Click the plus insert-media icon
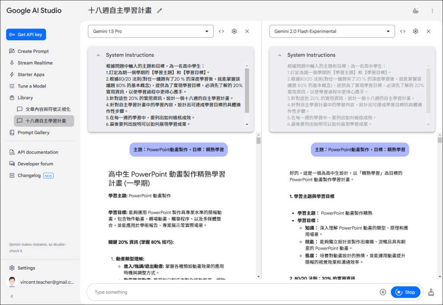This screenshot has width=443, height=305. coord(383,292)
